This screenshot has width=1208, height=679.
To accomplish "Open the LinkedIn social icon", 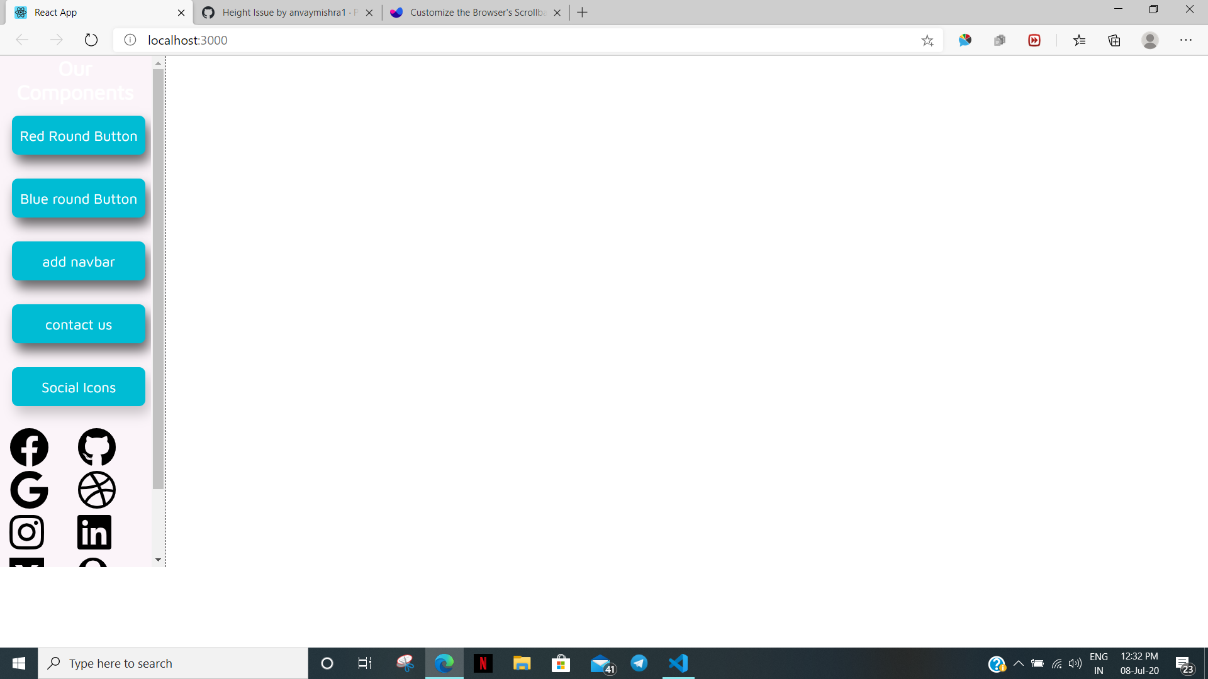I will point(94,532).
